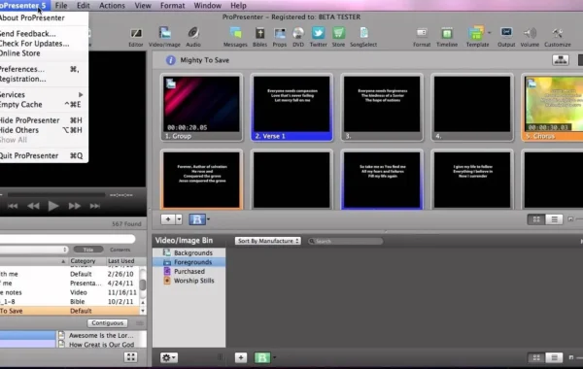This screenshot has width=583, height=369.
Task: Click the green bin transition B button
Action: point(262,357)
